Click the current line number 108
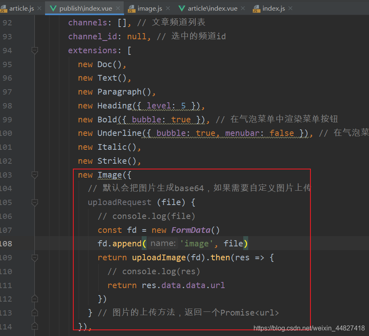 click(6, 244)
